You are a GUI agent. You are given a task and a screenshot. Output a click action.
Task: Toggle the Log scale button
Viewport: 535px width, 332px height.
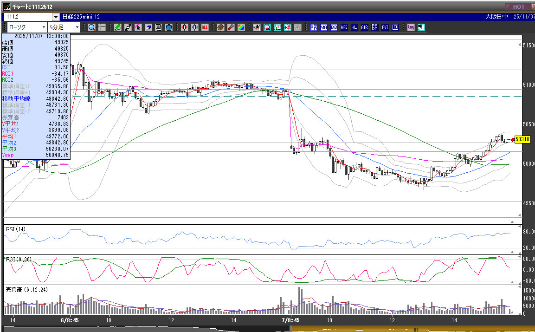click(411, 27)
